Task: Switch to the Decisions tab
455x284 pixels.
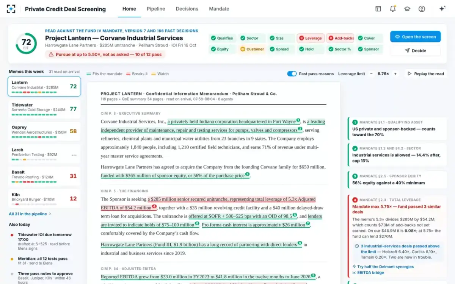Action: 187,9
